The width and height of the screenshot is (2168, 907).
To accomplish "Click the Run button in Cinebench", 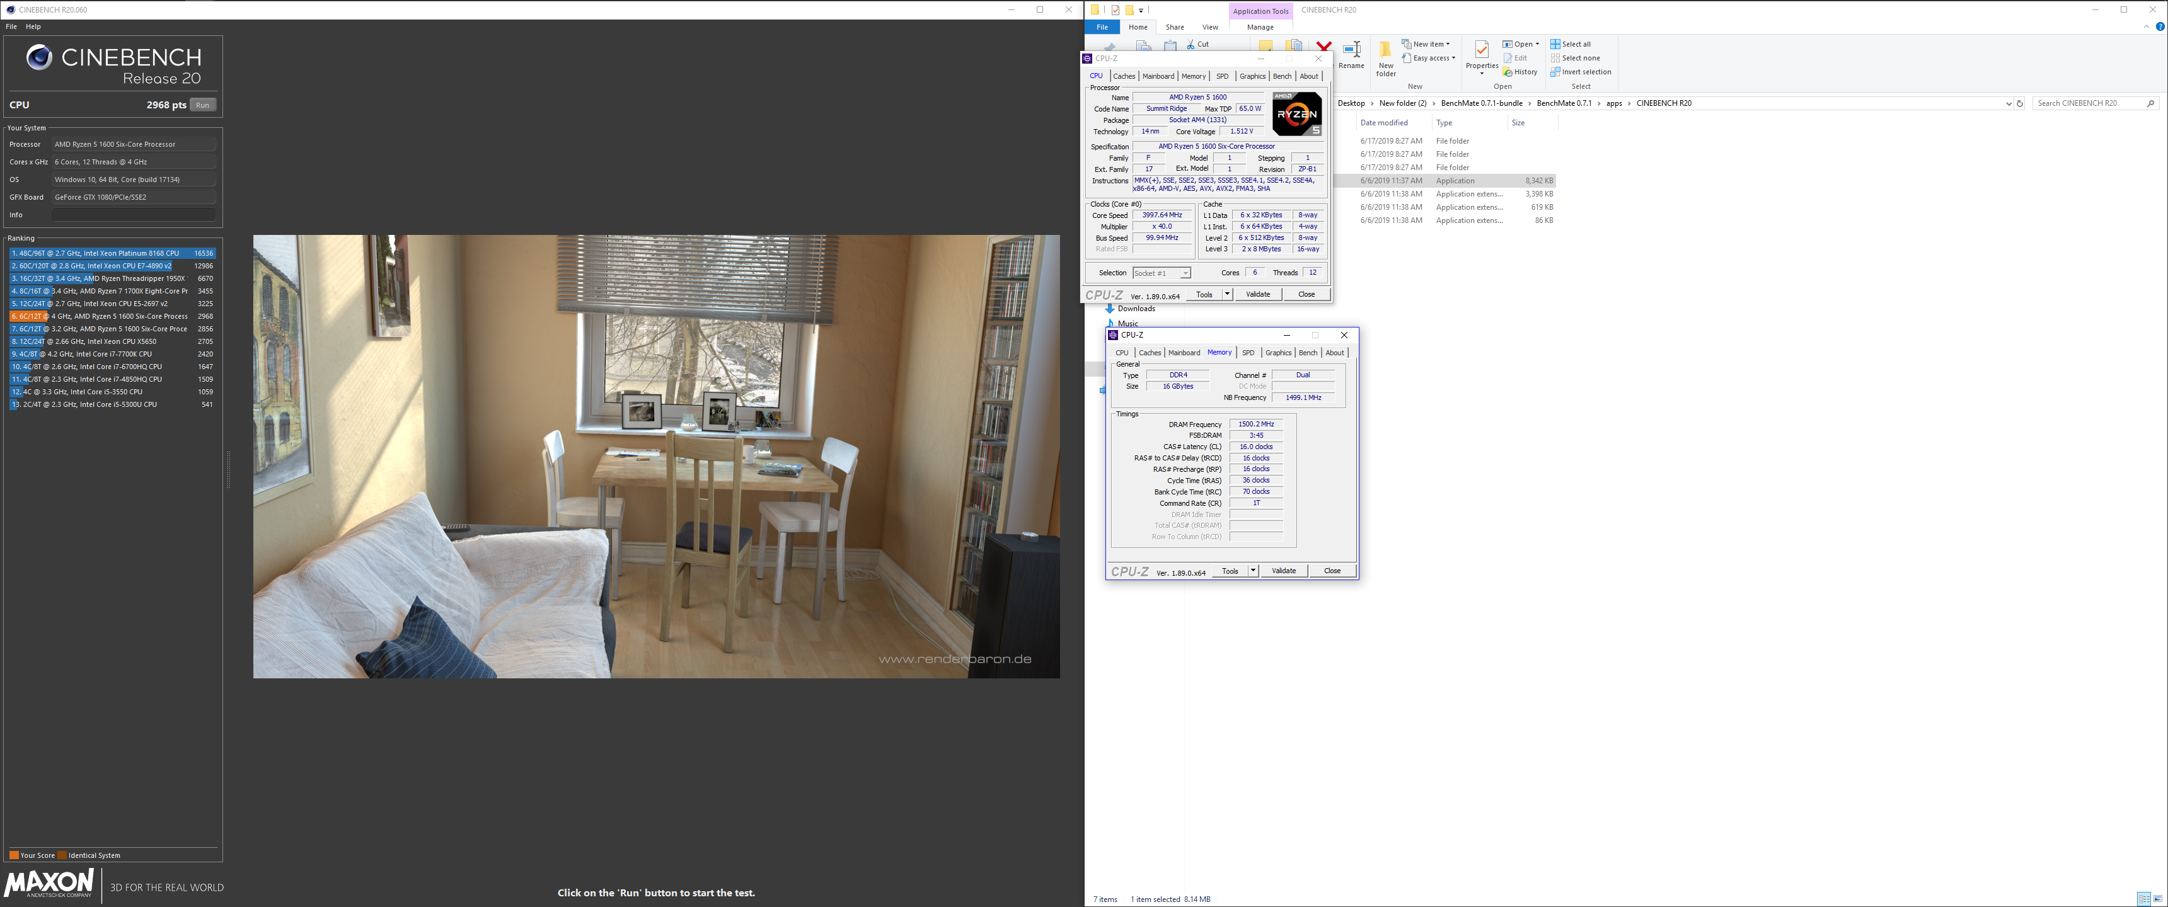I will pyautogui.click(x=203, y=105).
